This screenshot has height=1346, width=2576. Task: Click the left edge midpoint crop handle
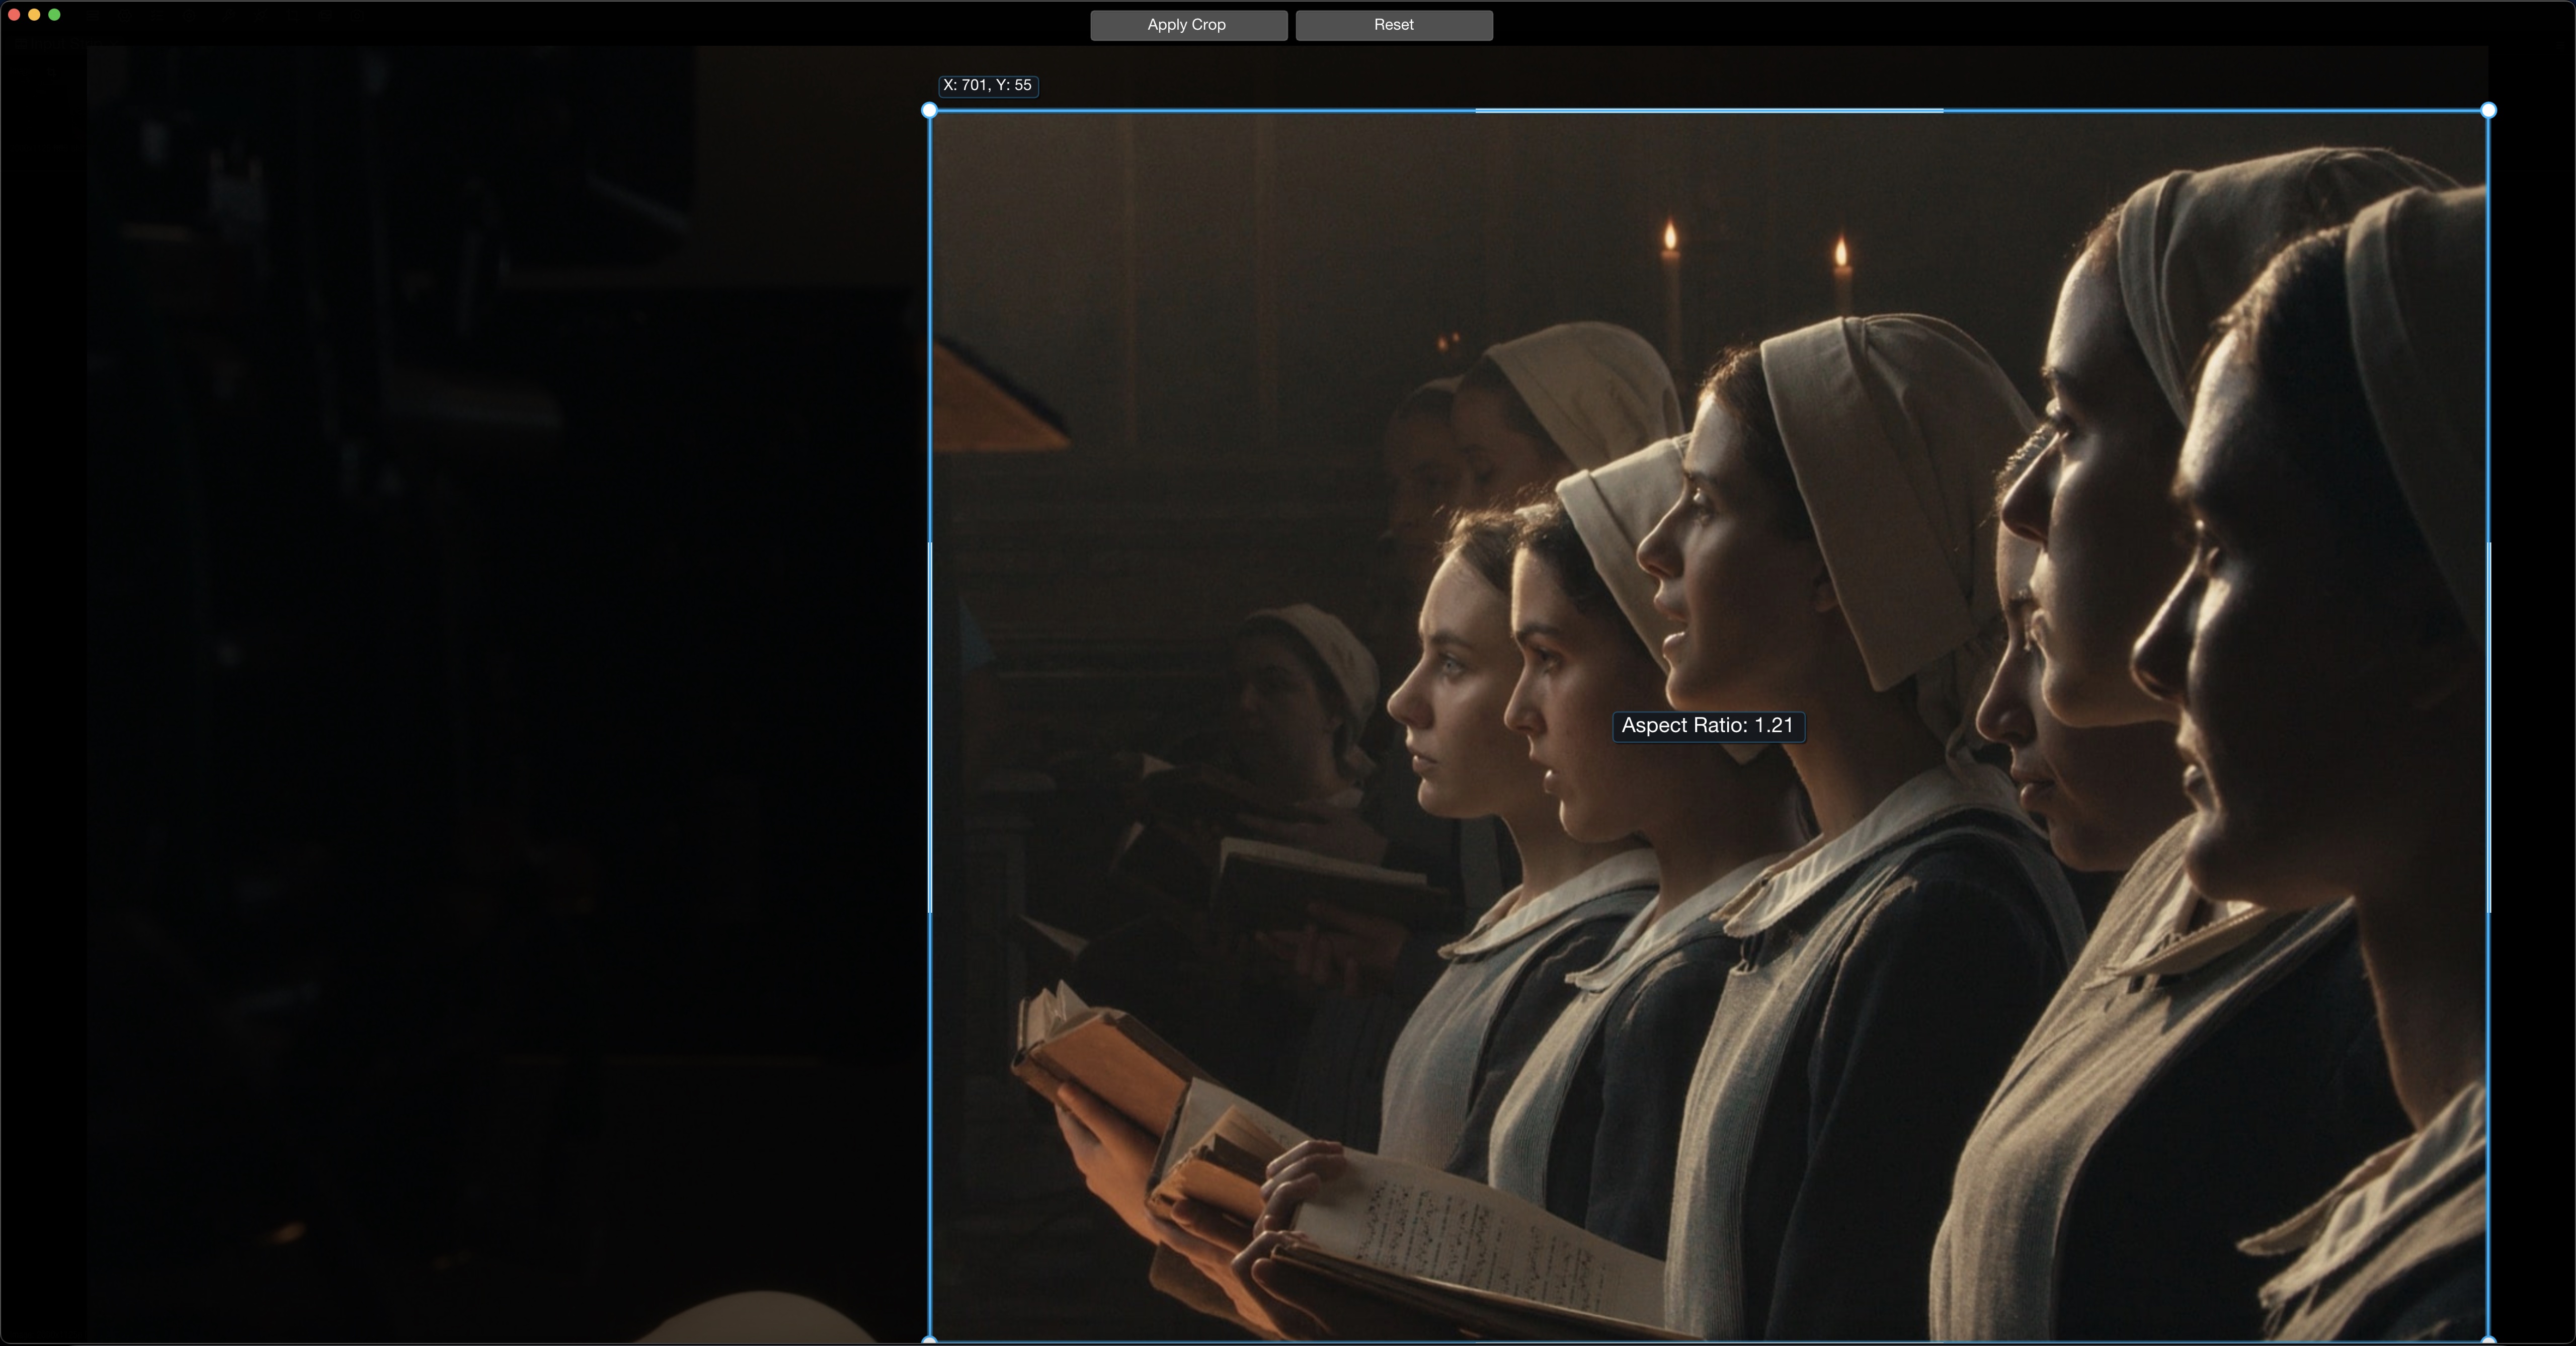(x=930, y=727)
